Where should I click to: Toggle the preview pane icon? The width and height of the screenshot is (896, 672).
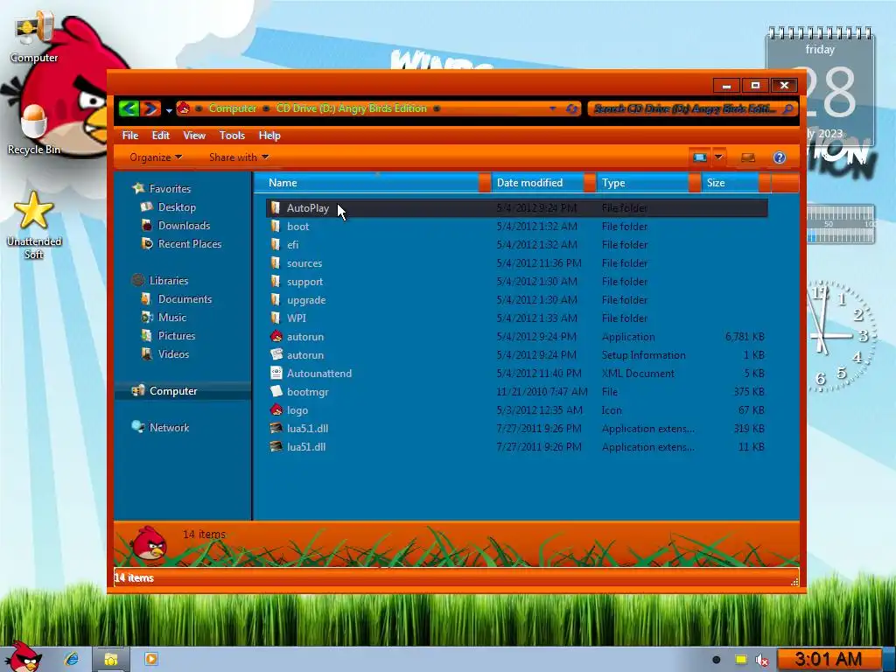748,157
